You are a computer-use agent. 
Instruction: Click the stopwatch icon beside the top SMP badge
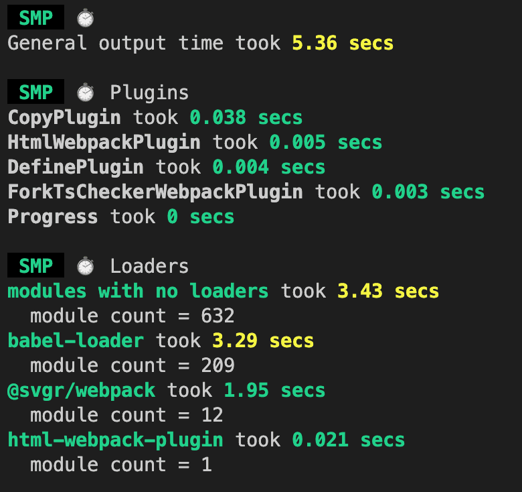[x=85, y=19]
